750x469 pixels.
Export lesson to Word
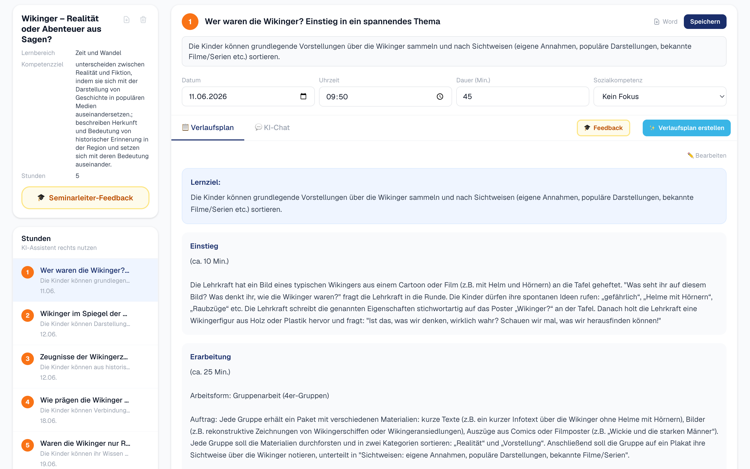tap(665, 22)
